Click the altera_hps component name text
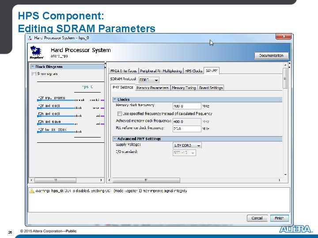Viewport: 318px width, 238px height. coord(59,56)
